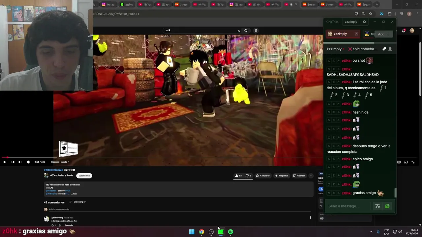422x237 pixels.
Task: Close the zzzimply chatroom tab
Action: [356, 34]
